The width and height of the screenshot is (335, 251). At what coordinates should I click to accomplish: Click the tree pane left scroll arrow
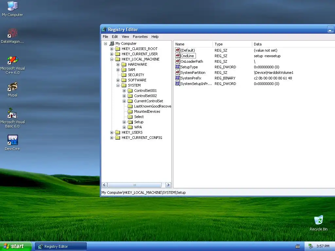point(104,185)
